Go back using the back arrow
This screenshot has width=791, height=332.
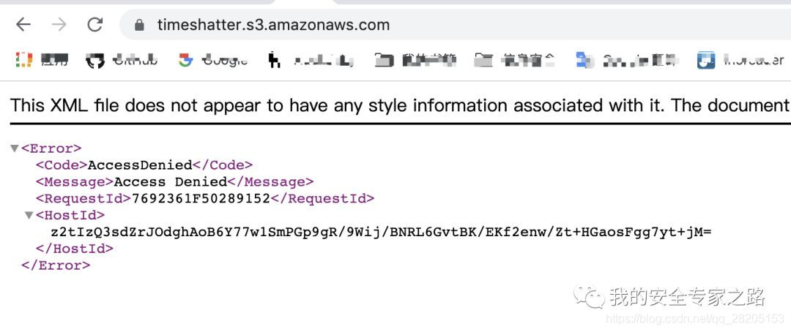(x=23, y=24)
